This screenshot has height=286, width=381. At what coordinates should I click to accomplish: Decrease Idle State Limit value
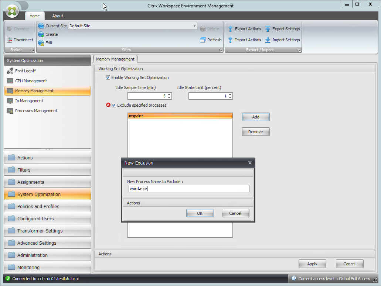[x=230, y=97]
